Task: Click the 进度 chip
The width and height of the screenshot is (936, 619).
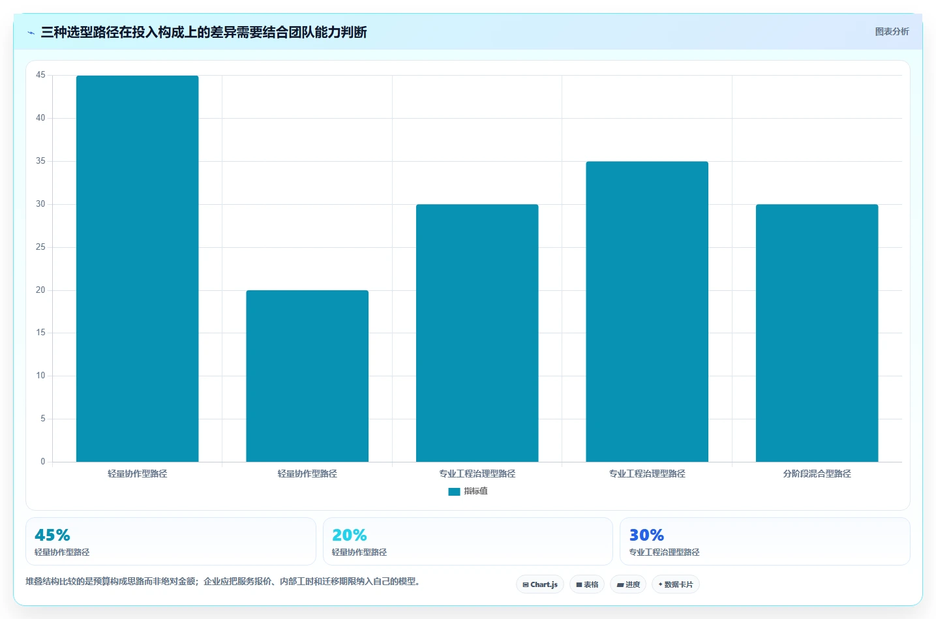Action: pos(628,584)
